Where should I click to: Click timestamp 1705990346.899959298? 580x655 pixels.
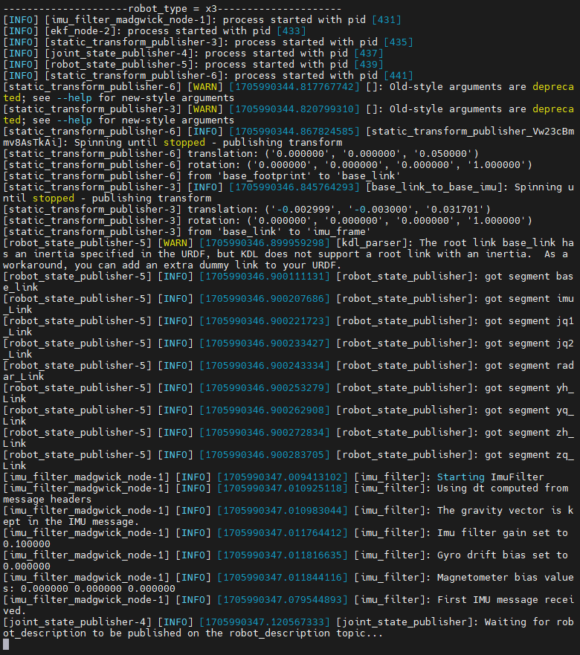[x=265, y=242]
